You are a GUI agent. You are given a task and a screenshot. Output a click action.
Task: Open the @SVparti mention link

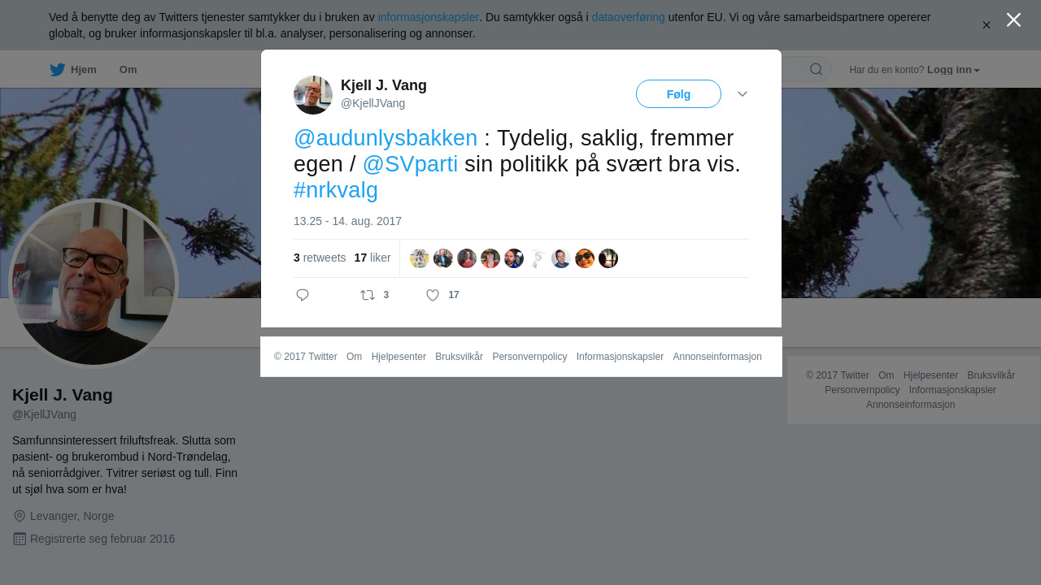click(x=410, y=164)
